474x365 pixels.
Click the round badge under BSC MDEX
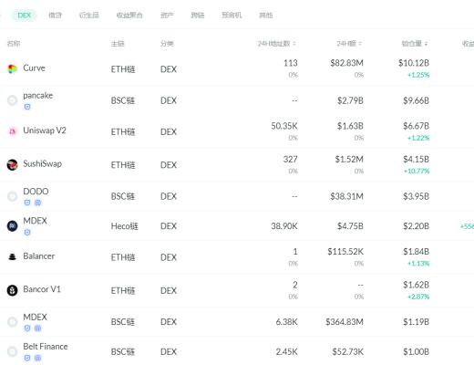click(37, 328)
